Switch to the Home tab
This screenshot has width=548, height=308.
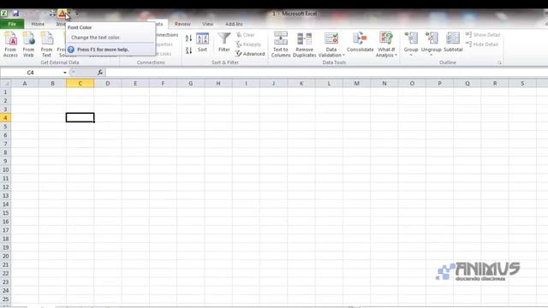pos(38,24)
